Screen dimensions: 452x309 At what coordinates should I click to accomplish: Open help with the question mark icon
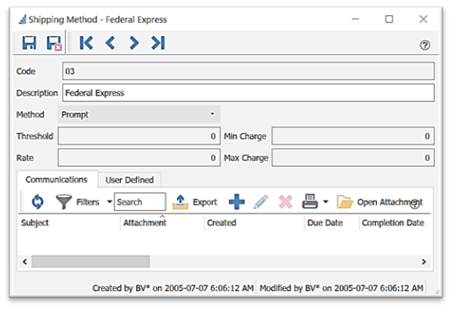[425, 46]
